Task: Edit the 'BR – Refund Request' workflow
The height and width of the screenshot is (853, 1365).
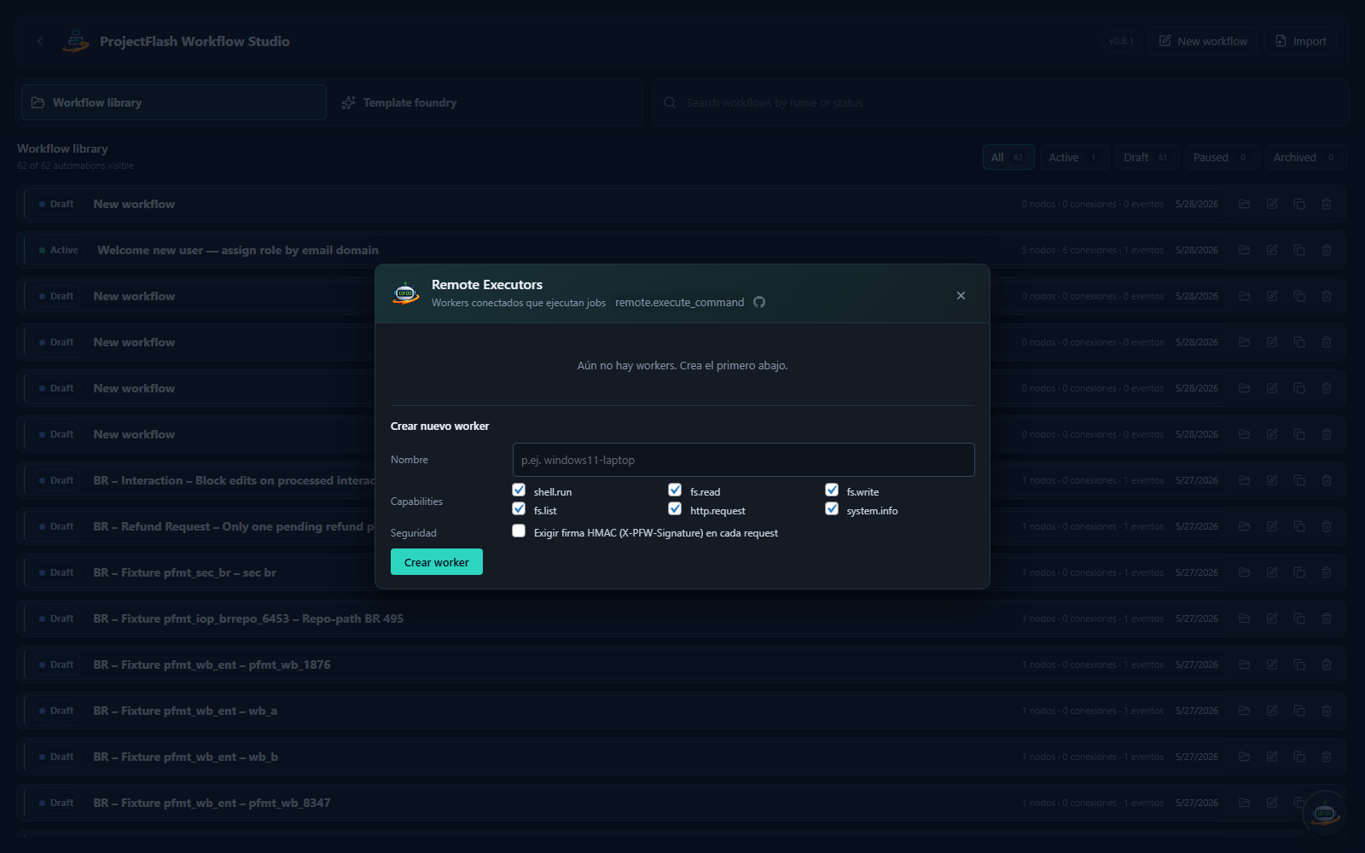Action: [1272, 526]
